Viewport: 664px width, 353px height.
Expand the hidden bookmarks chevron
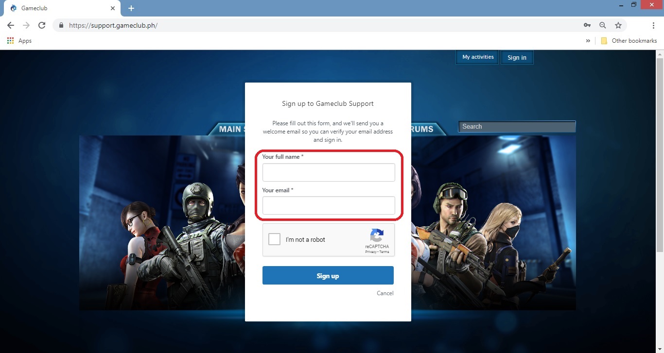pos(588,41)
